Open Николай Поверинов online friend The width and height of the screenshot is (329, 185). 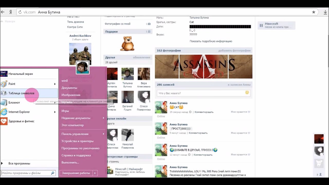[x=127, y=135]
